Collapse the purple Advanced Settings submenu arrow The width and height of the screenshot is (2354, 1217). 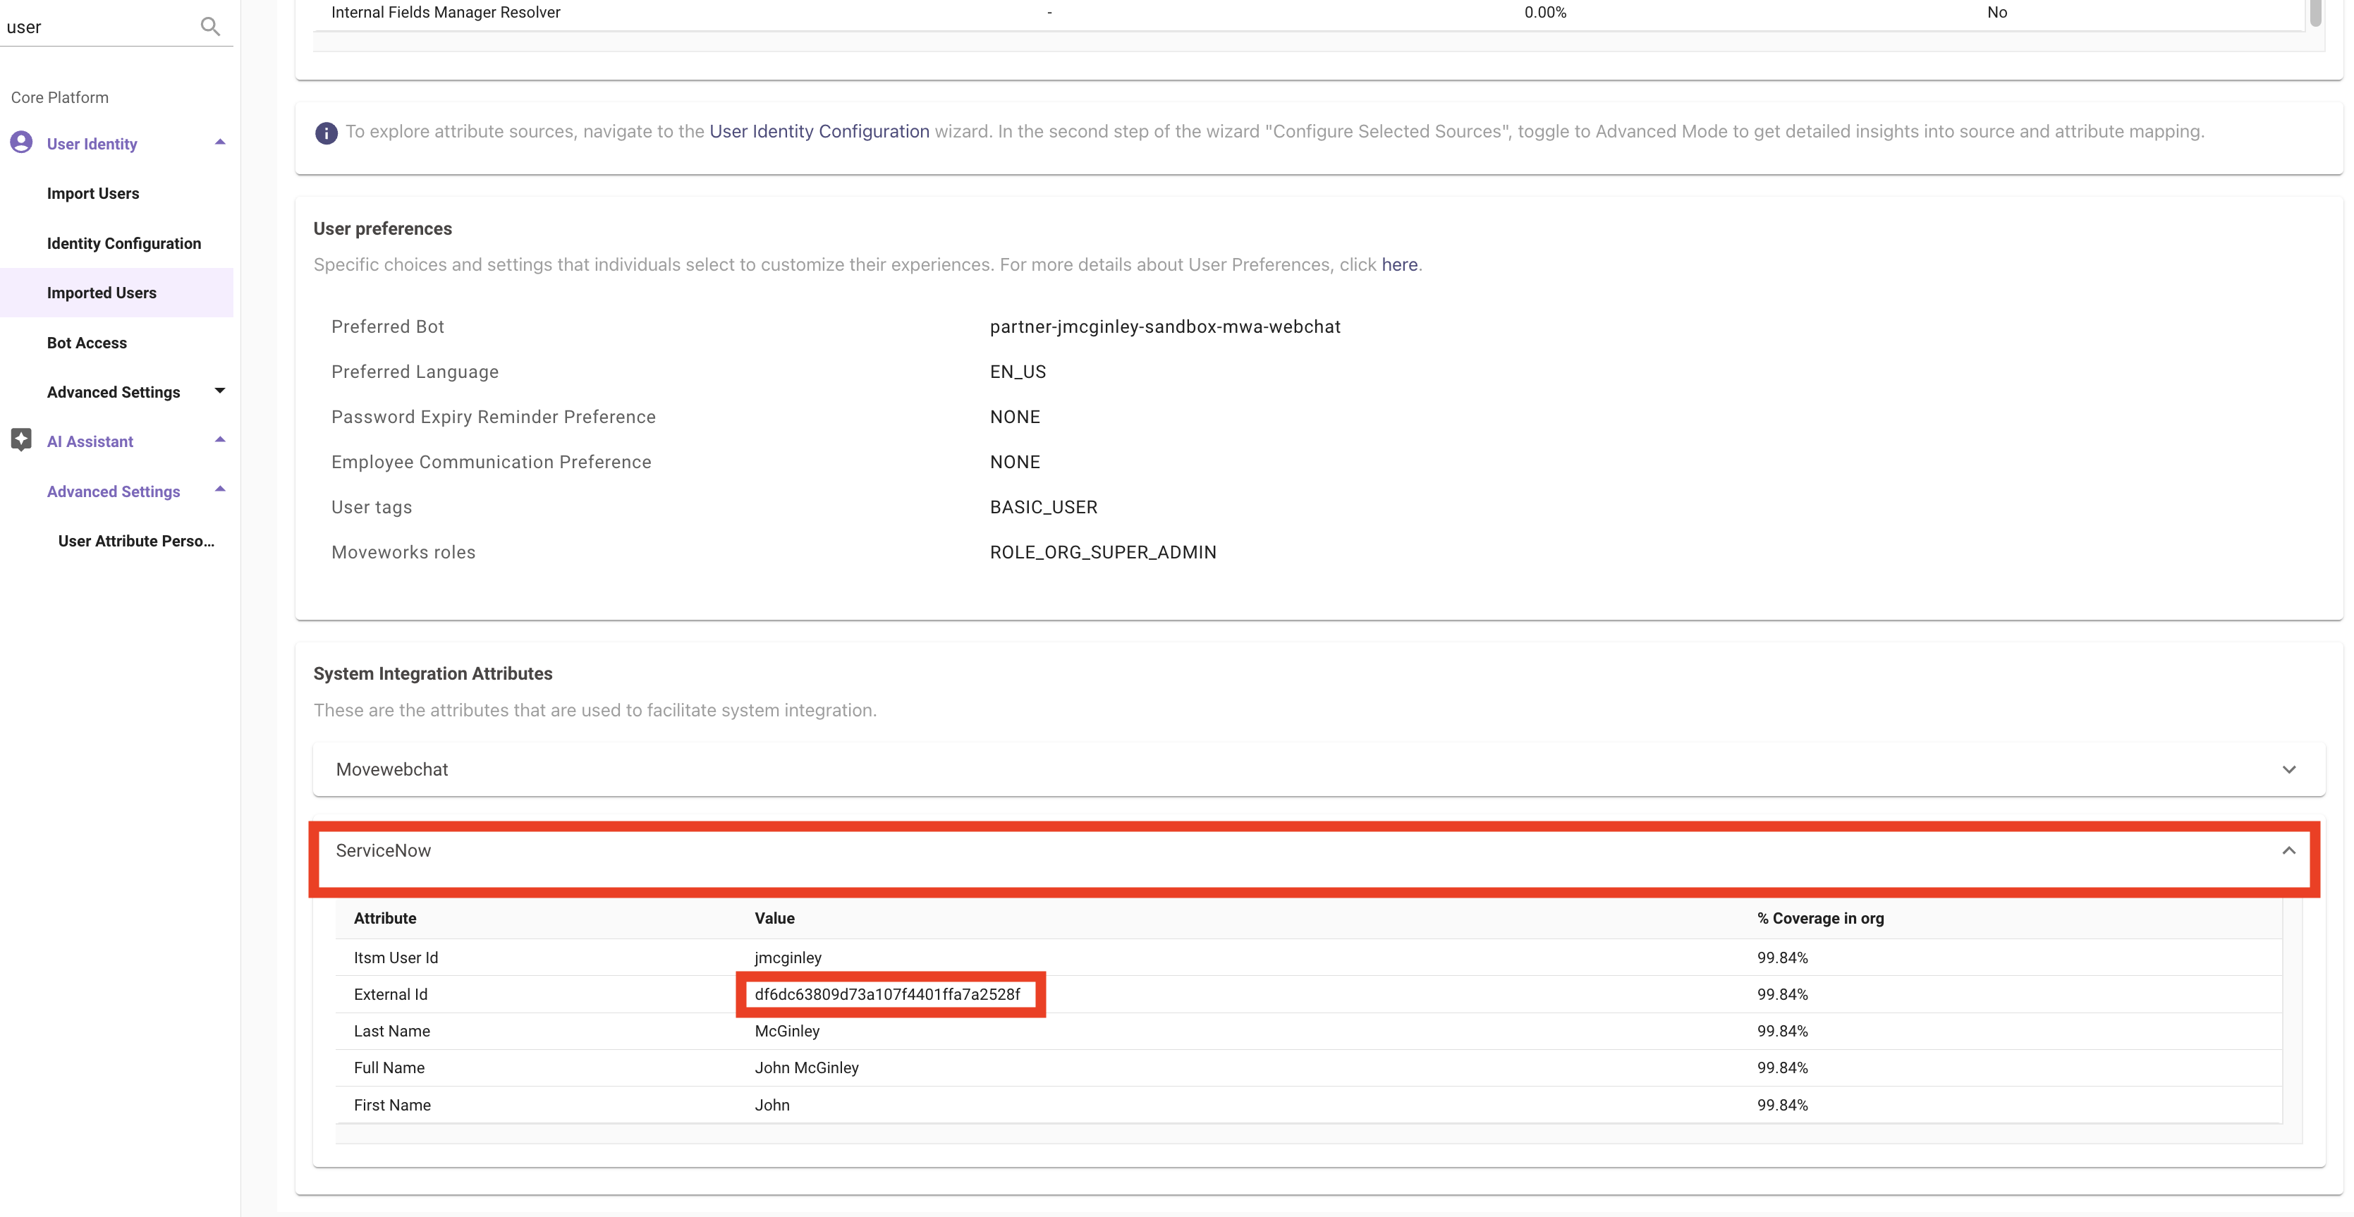[219, 490]
